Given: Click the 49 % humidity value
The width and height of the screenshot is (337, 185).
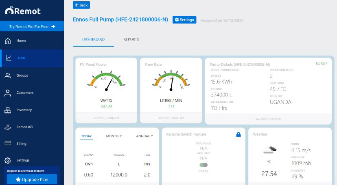Looking at the screenshot, I should tap(297, 176).
